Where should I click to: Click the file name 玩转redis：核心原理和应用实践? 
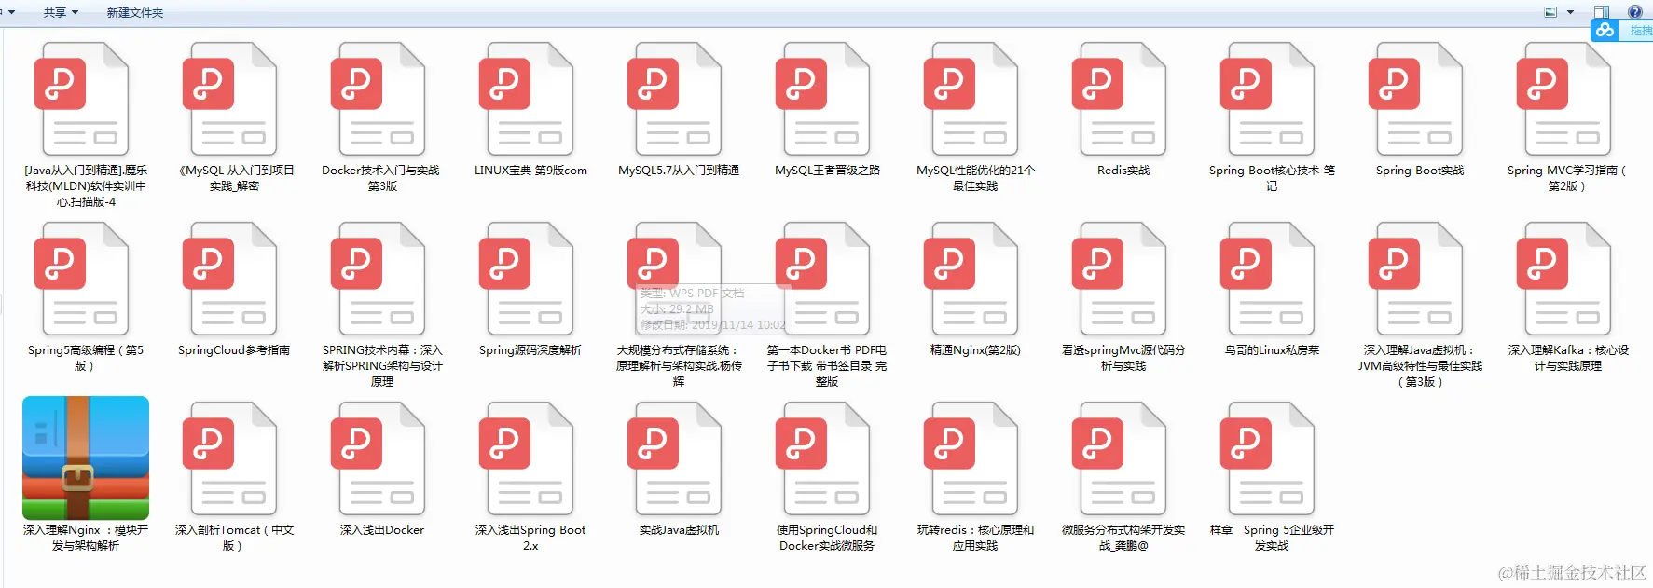[975, 538]
